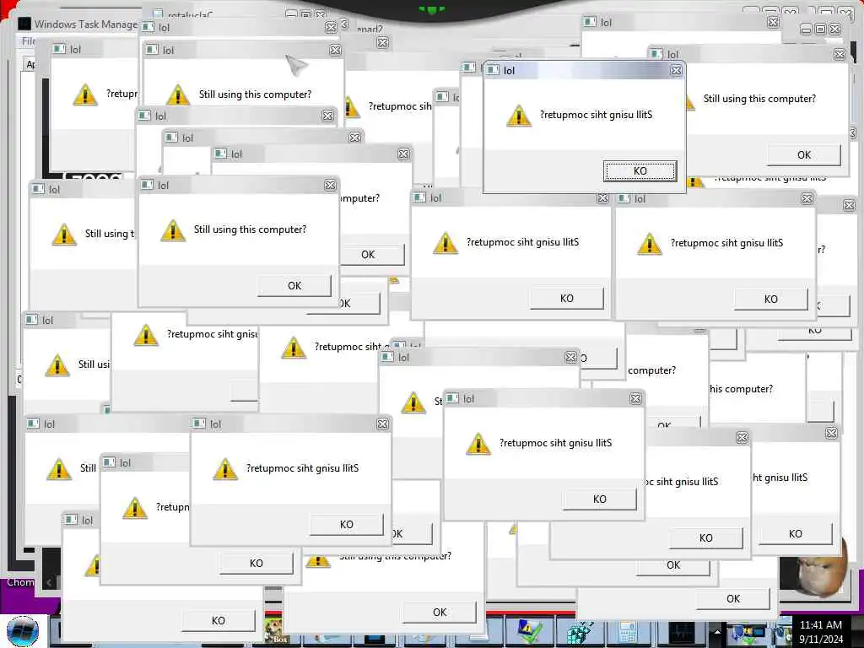864x648 pixels.
Task: Click KO in the dialog showing '?retupn'
Action: [x=256, y=563]
